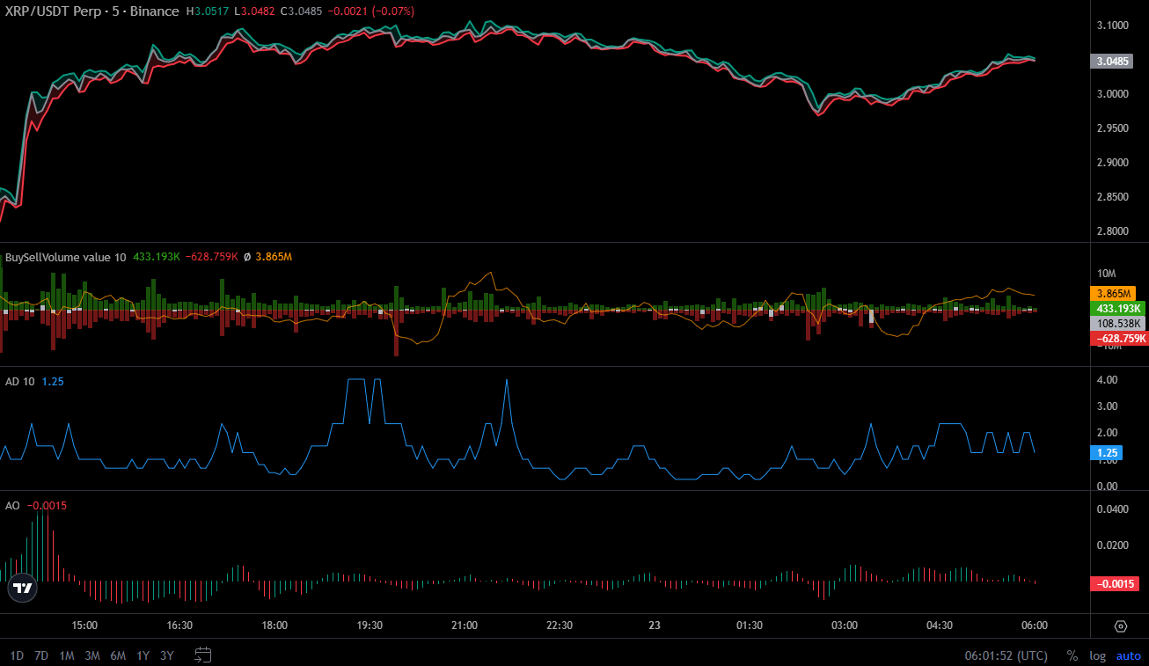Click the gray 108.538K value label
The image size is (1149, 666).
pos(1118,323)
